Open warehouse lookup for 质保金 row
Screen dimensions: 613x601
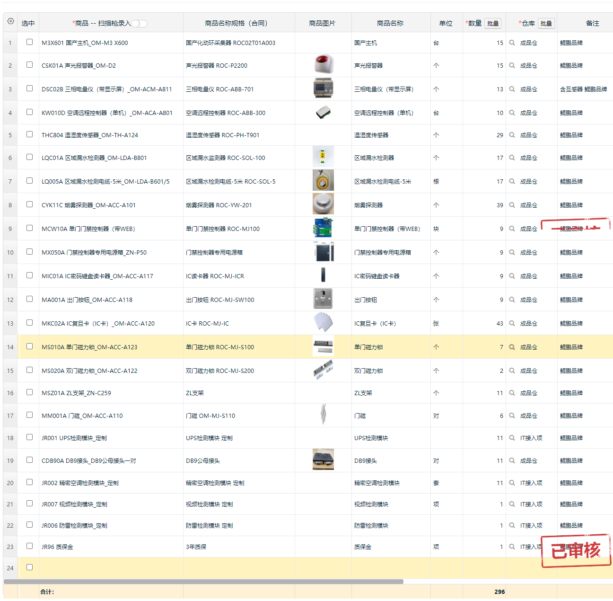coord(512,547)
